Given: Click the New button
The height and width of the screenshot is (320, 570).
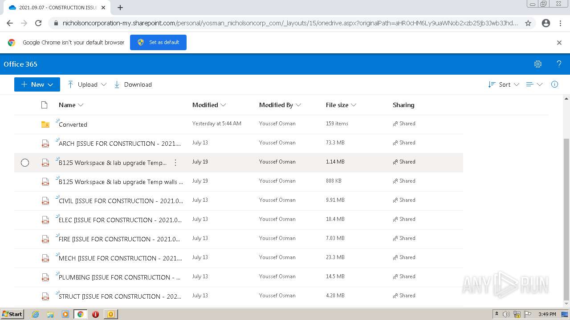Looking at the screenshot, I should click(37, 84).
